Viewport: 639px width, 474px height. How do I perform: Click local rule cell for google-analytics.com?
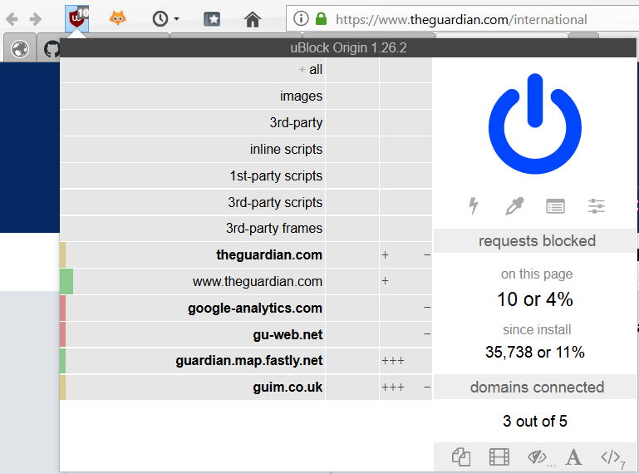click(x=406, y=308)
